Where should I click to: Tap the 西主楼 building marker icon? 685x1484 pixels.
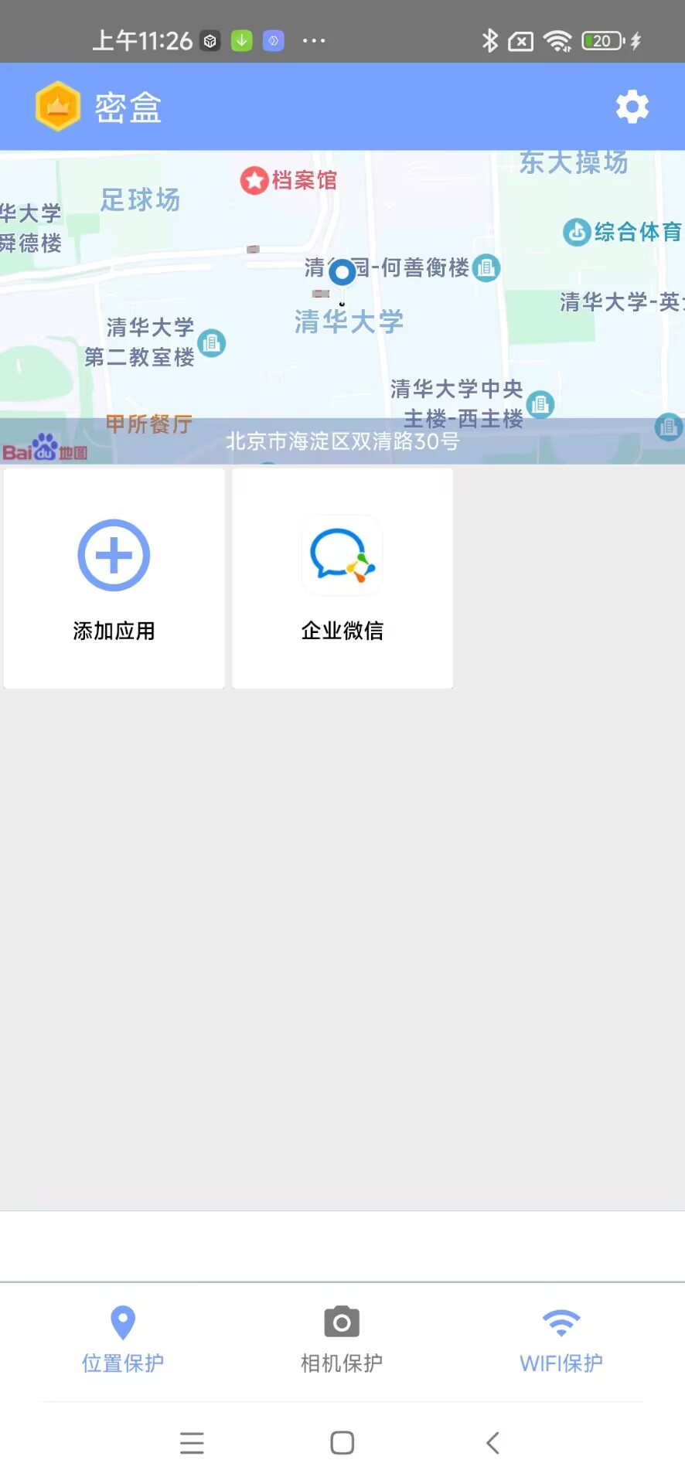click(x=540, y=403)
